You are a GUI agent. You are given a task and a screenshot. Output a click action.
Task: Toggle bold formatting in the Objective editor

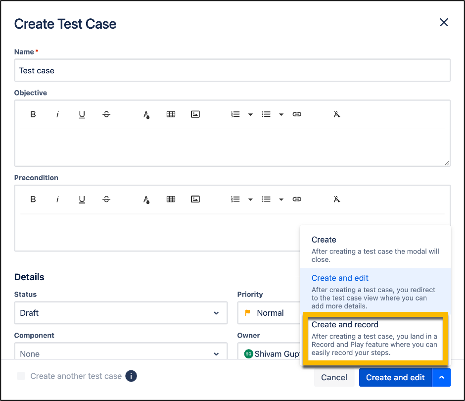(x=33, y=114)
